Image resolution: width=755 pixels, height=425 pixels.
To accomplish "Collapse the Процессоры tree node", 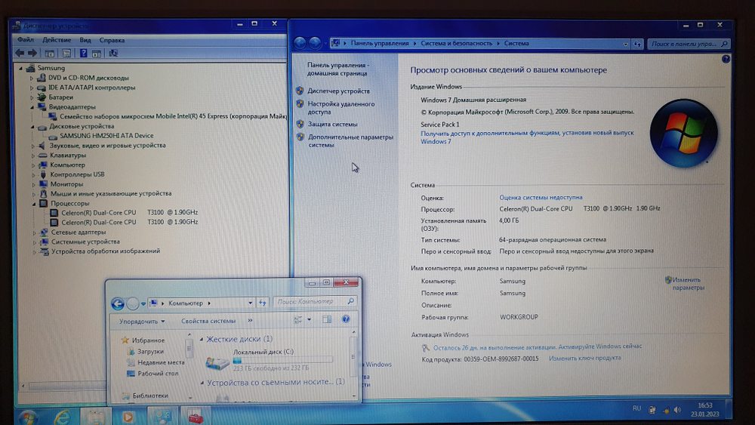I will point(34,204).
